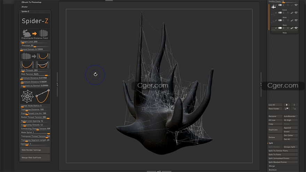Viewport: 306px width, 172px height.
Task: Collapse the Spider-Z plugin header
Action: (x=25, y=11)
